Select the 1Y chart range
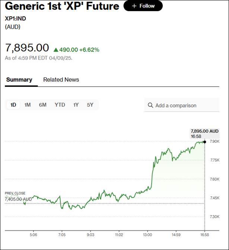 point(76,105)
